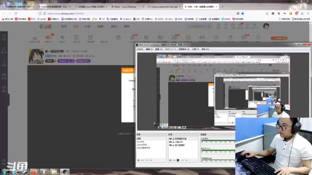
Task: Open the waveform icon in Douyu toolbar
Action: coord(62,37)
